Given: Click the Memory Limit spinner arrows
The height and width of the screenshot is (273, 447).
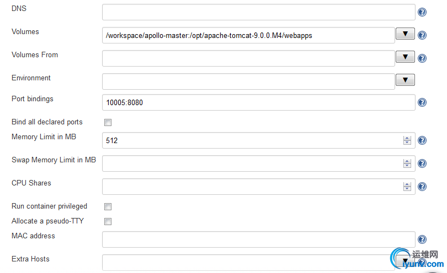Looking at the screenshot, I should pyautogui.click(x=407, y=140).
